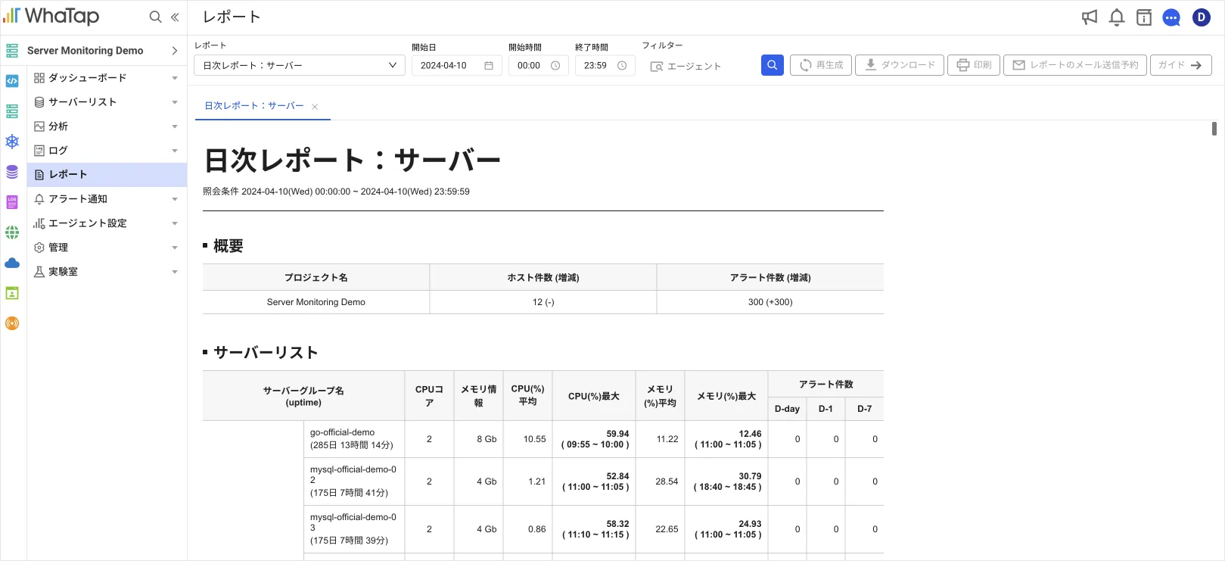The height and width of the screenshot is (561, 1225).
Task: Open announcements megaphone icon
Action: [1090, 17]
